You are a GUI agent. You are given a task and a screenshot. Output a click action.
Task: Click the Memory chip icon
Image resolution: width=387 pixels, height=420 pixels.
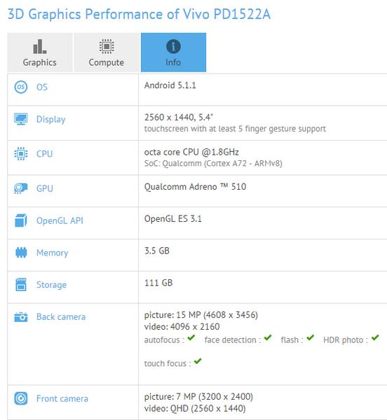point(21,252)
